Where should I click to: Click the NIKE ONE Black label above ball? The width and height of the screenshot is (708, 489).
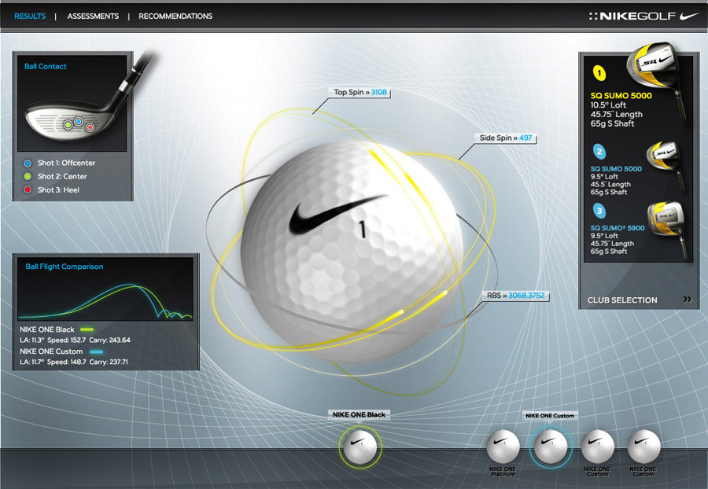[359, 414]
